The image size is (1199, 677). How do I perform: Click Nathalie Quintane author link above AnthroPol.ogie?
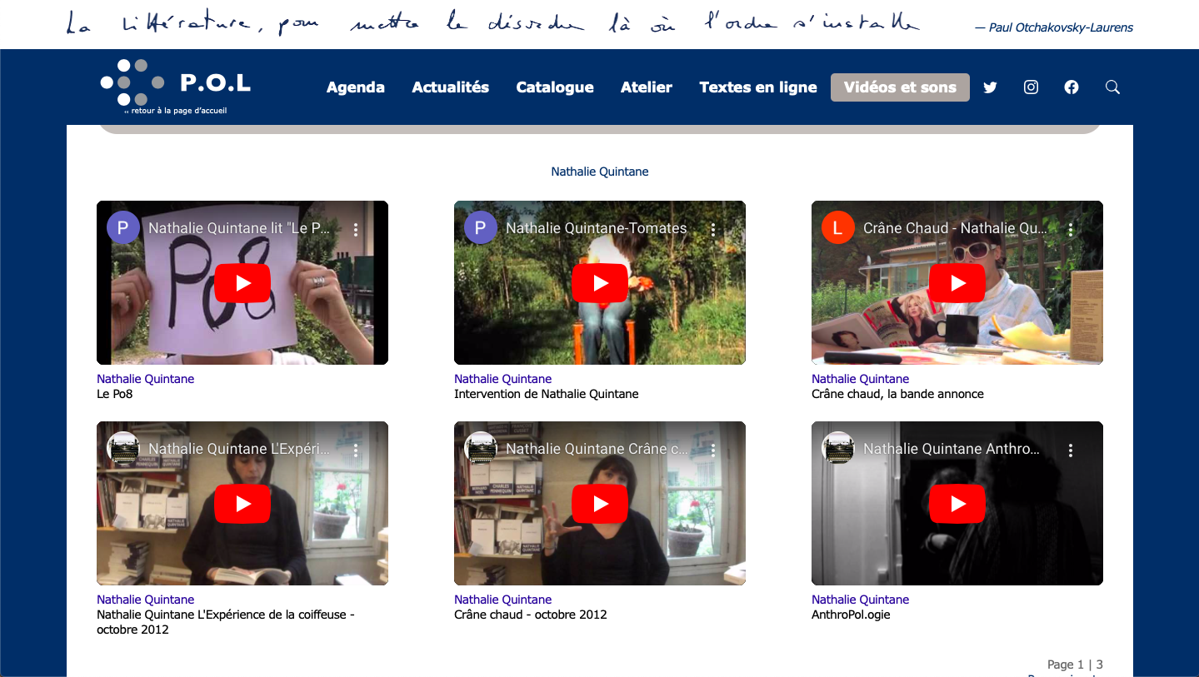coord(860,600)
